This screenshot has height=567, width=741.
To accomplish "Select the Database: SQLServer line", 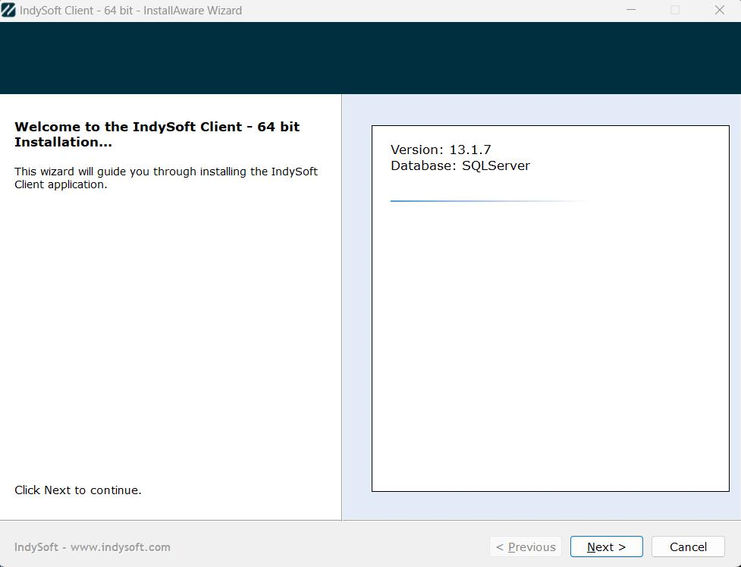I will [x=460, y=165].
